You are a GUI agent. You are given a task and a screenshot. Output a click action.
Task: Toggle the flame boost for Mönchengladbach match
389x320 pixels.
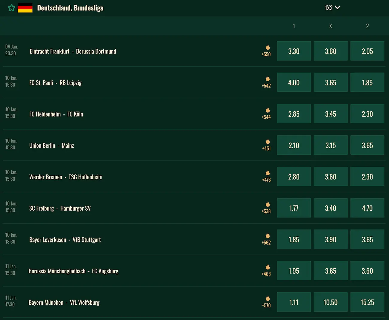pos(267,267)
